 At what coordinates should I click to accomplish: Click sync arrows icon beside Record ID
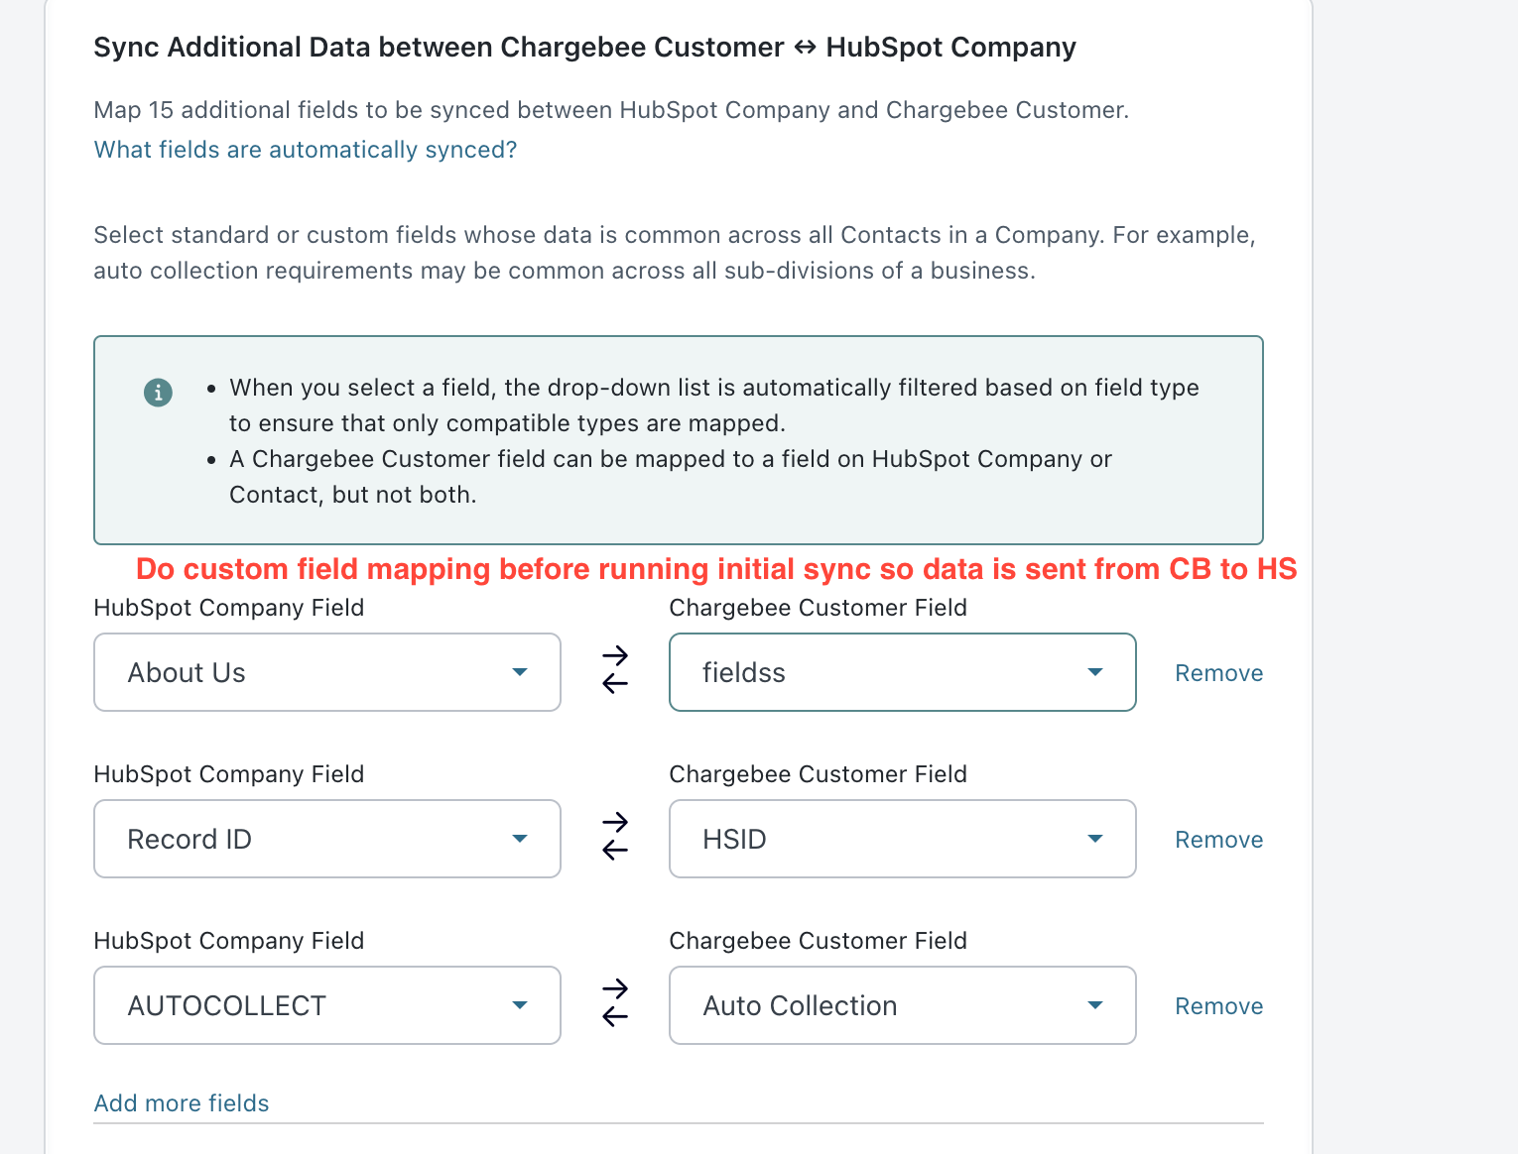coord(615,837)
